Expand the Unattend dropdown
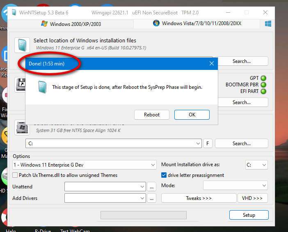288x232 pixels. pos(142,187)
